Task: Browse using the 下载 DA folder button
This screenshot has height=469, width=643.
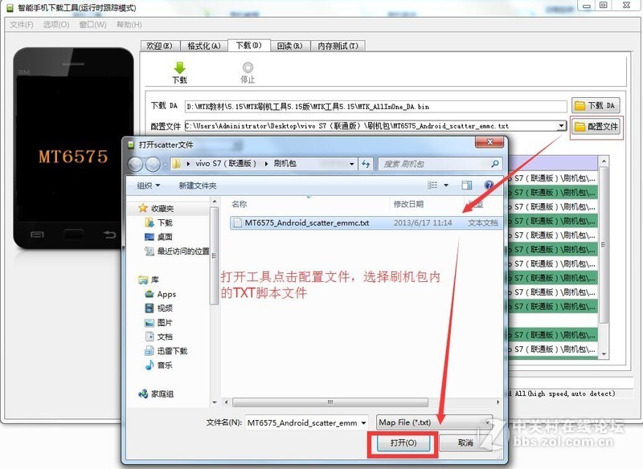Action: tap(595, 104)
